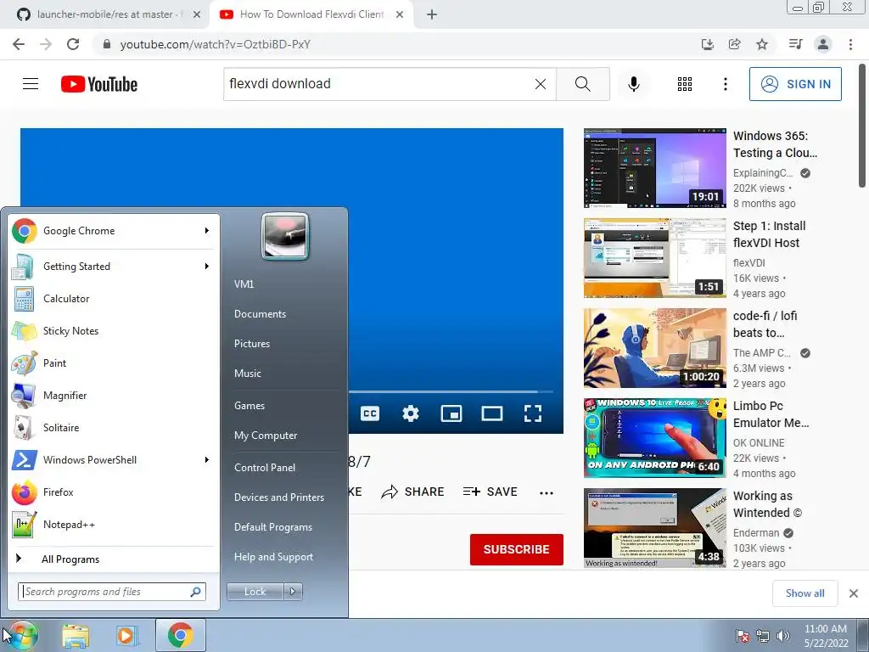Viewport: 869px width, 652px height.
Task: Open Windows Explorer from the taskbar
Action: click(x=76, y=635)
